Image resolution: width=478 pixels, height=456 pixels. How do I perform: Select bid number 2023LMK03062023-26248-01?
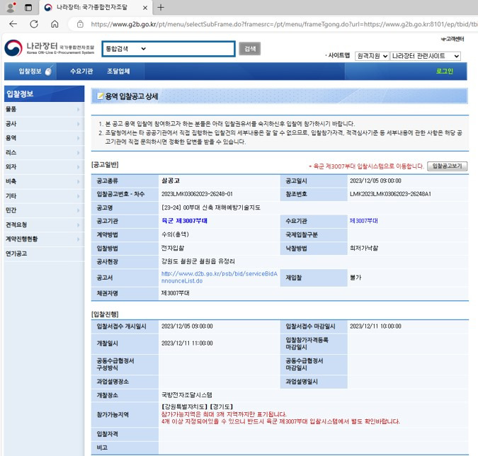197,194
